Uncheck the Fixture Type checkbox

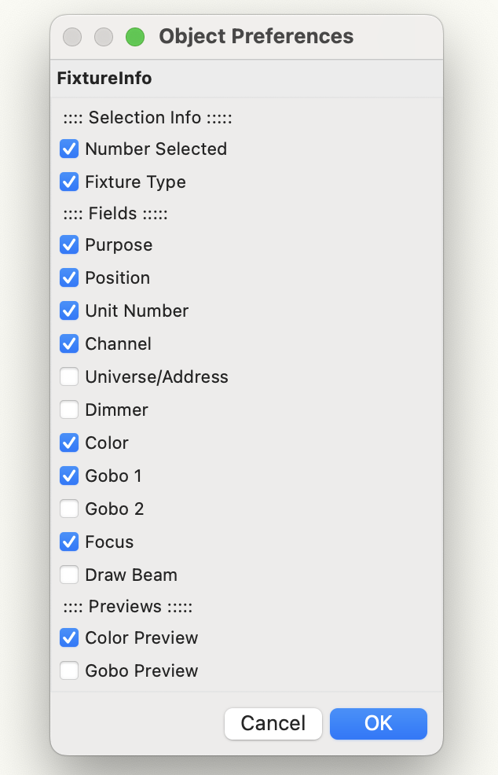pos(69,182)
